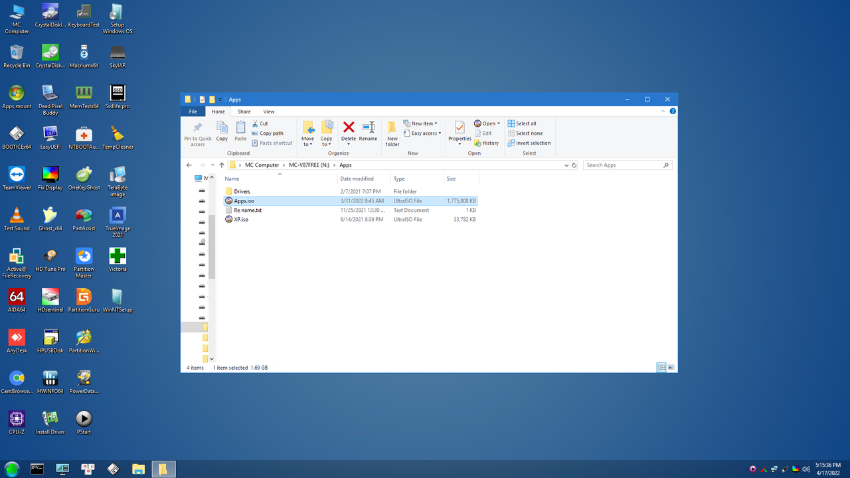Open the Easy access dropdown
The height and width of the screenshot is (478, 850).
(x=422, y=133)
